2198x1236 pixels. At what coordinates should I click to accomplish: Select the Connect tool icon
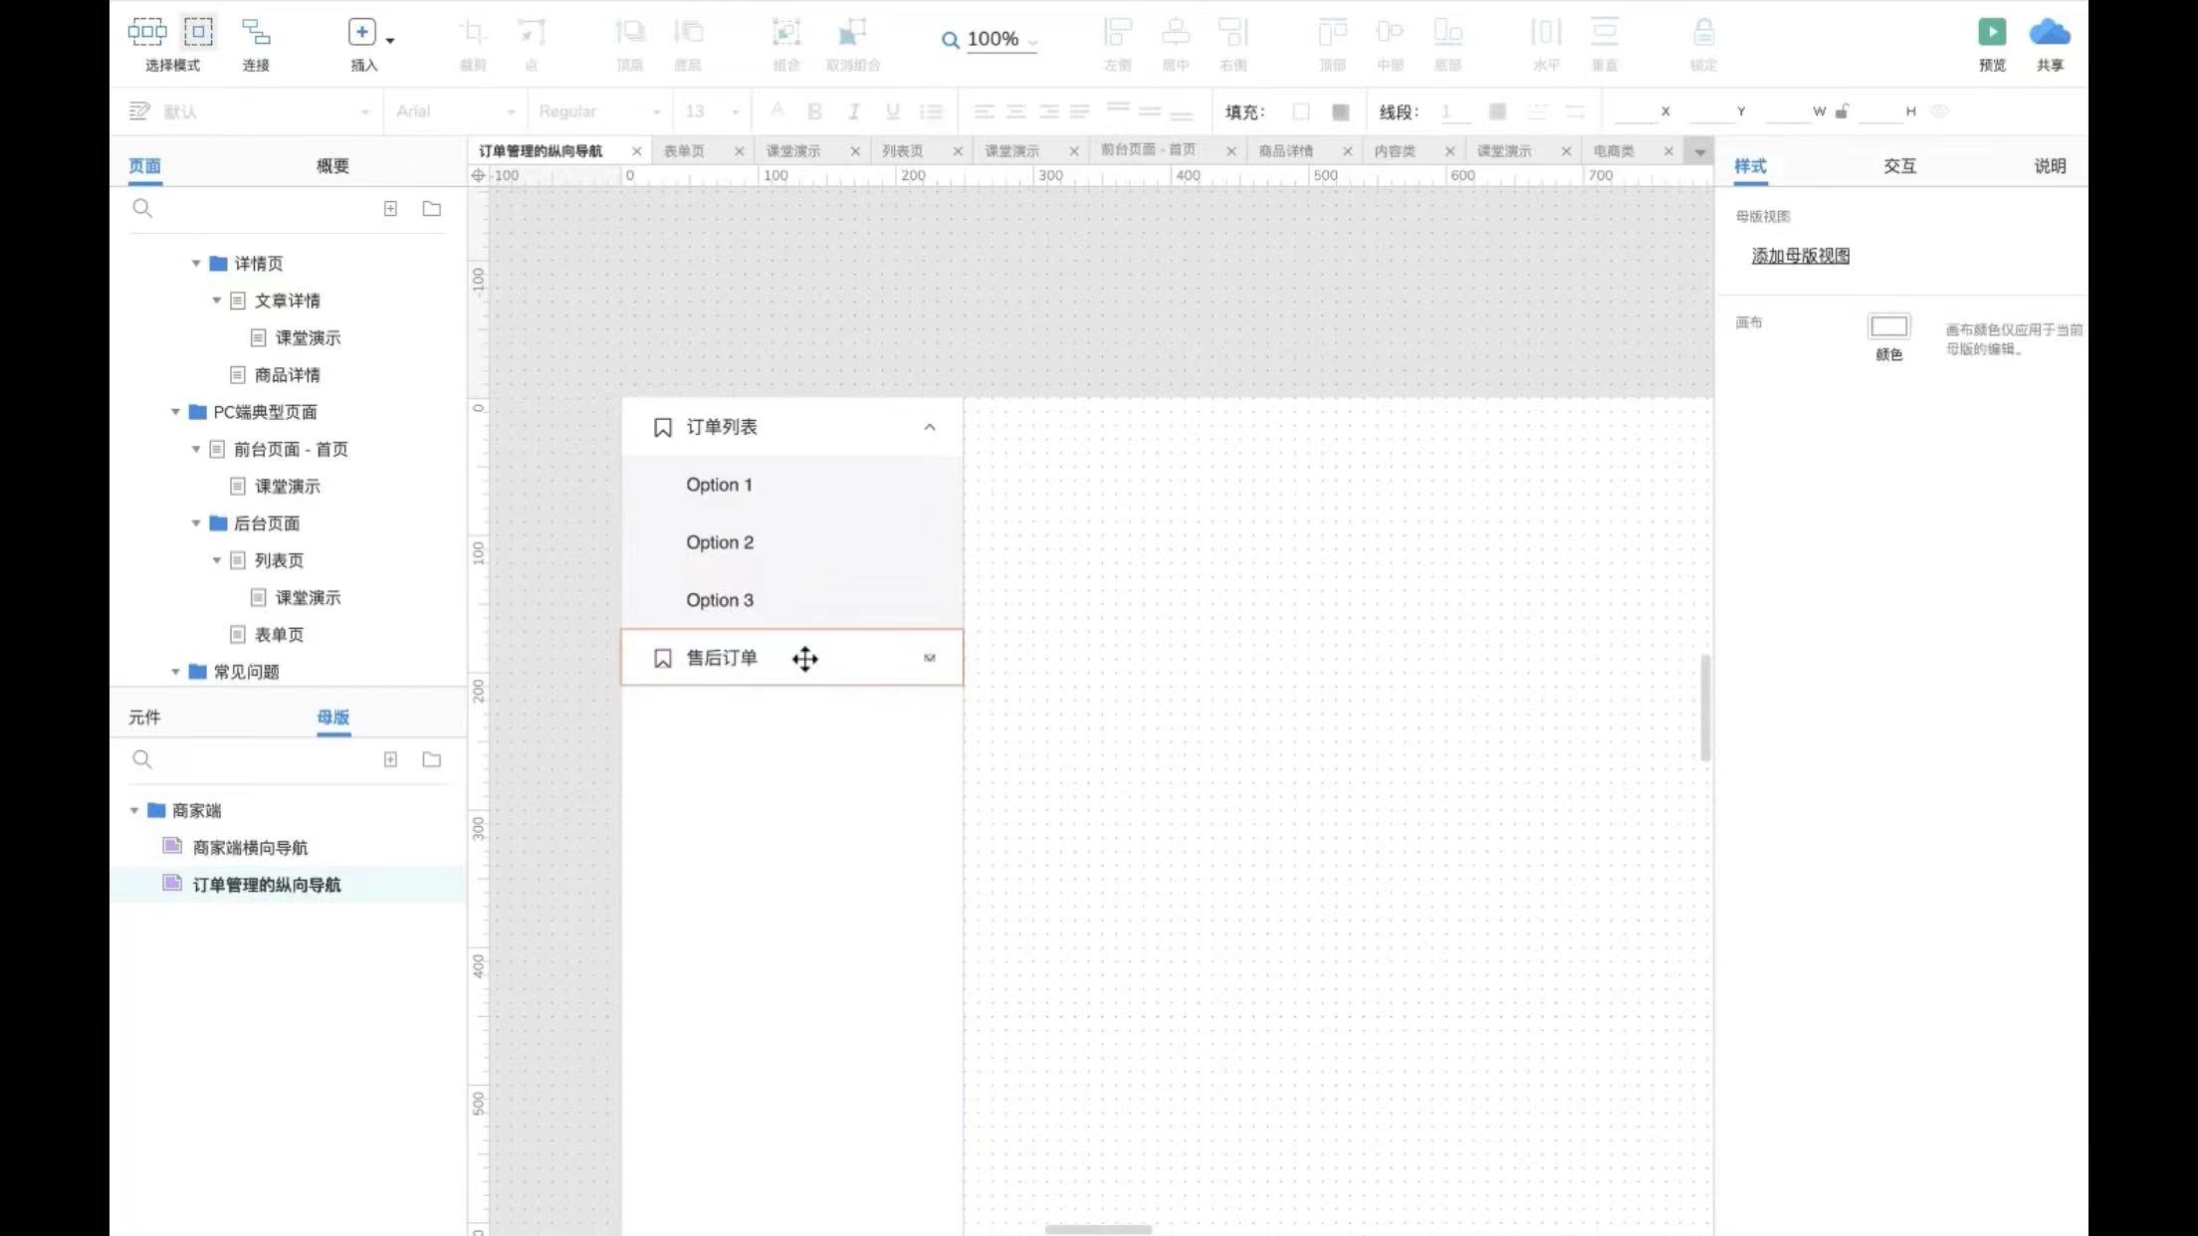point(256,33)
